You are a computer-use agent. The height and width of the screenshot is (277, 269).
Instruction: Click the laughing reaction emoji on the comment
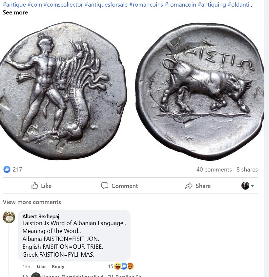coord(117,266)
